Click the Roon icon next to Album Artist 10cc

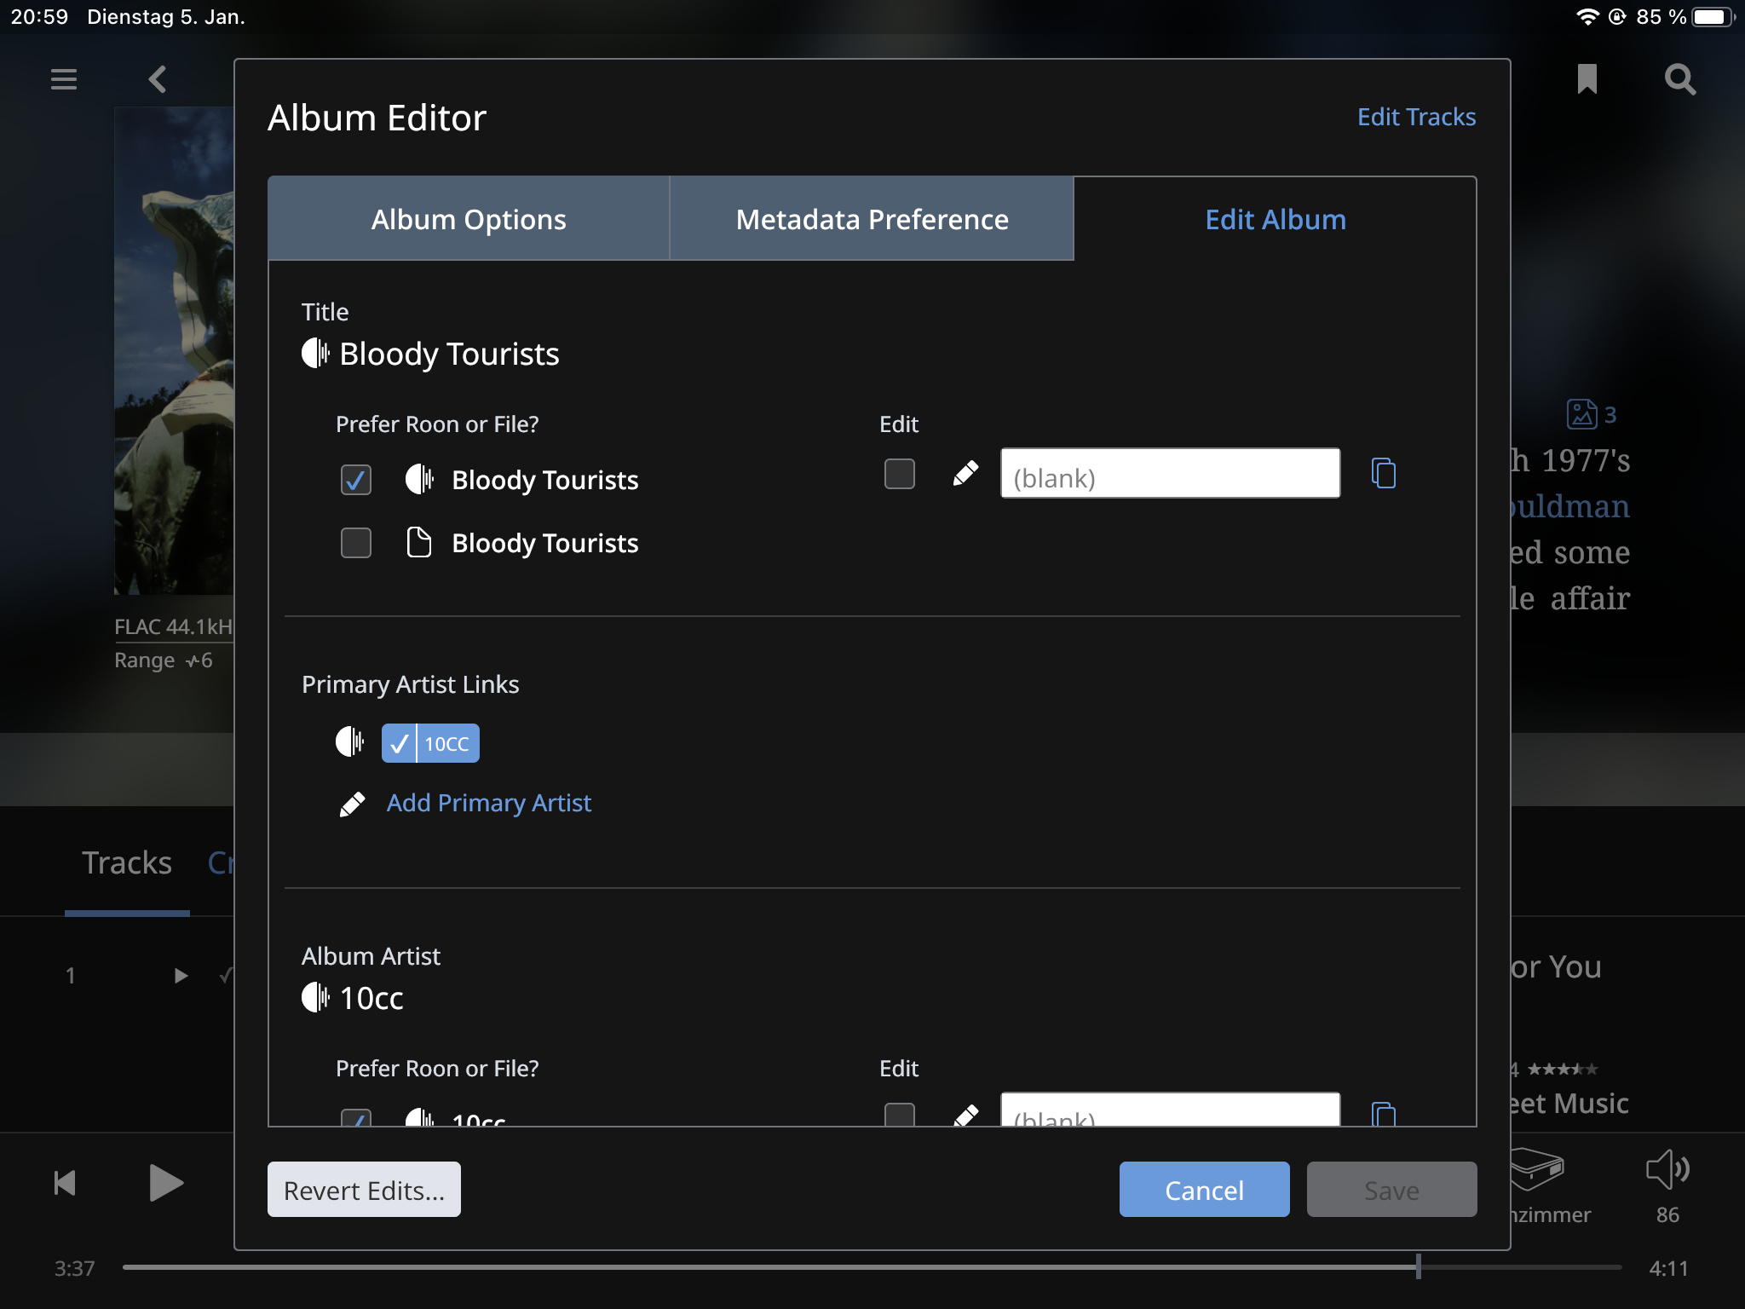[315, 997]
